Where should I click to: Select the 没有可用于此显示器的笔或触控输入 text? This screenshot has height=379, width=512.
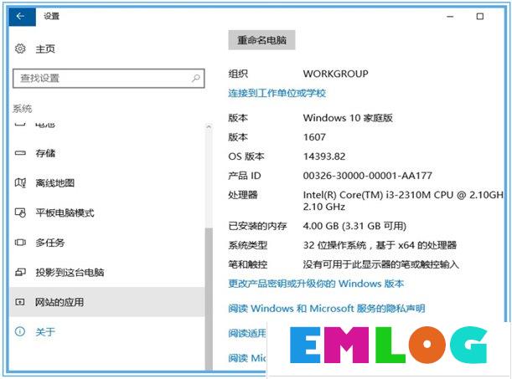click(x=380, y=264)
